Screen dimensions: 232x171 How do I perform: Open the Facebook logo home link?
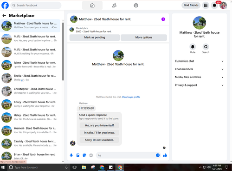(x=5, y=5)
